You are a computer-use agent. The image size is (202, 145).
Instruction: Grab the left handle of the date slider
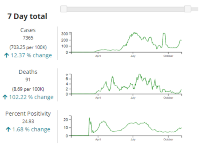64,9
